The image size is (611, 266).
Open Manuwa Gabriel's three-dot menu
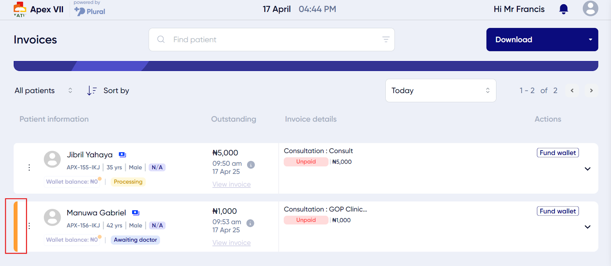coord(29,226)
